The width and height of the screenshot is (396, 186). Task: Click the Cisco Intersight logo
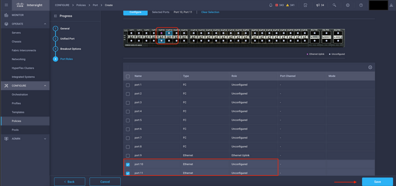pyautogui.click(x=29, y=5)
